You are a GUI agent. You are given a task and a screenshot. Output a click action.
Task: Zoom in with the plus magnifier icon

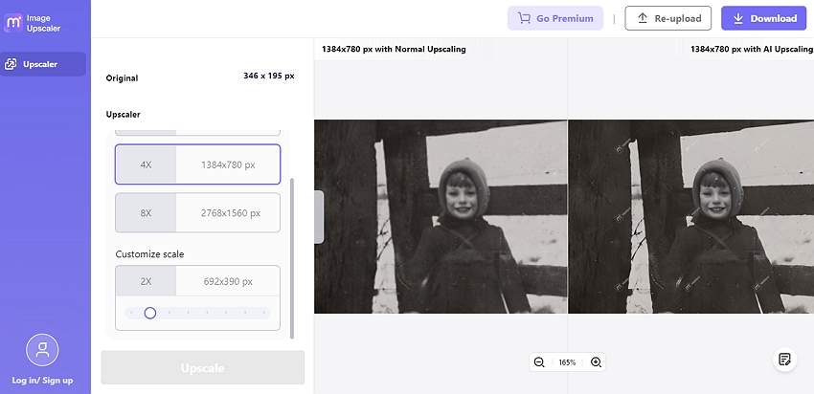coord(596,362)
